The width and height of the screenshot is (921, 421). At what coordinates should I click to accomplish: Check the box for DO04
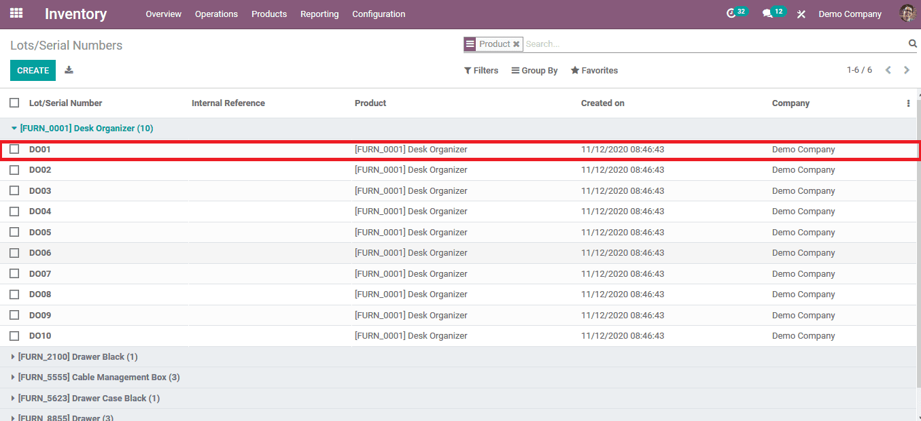(14, 211)
